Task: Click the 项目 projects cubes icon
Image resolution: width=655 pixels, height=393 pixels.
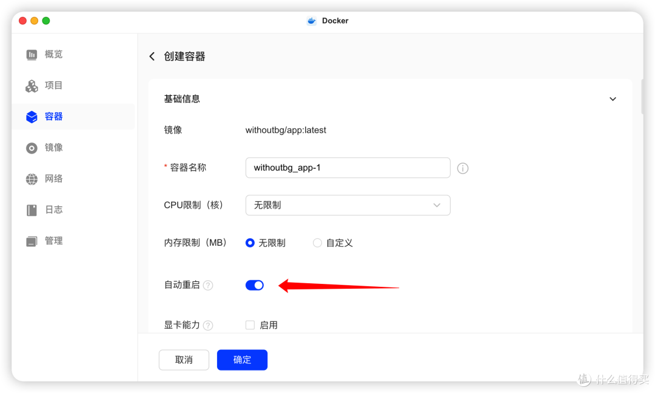Action: pyautogui.click(x=32, y=86)
